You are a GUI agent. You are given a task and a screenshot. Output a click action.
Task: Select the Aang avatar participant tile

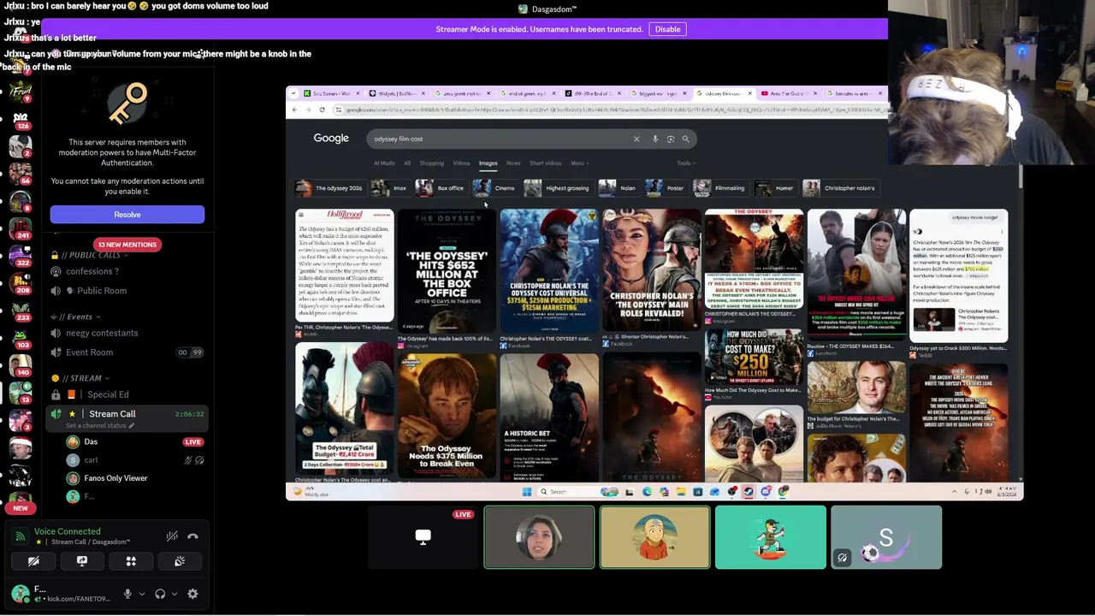pyautogui.click(x=654, y=537)
